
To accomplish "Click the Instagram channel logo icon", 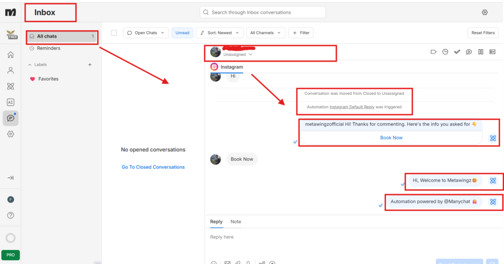I will pyautogui.click(x=214, y=67).
